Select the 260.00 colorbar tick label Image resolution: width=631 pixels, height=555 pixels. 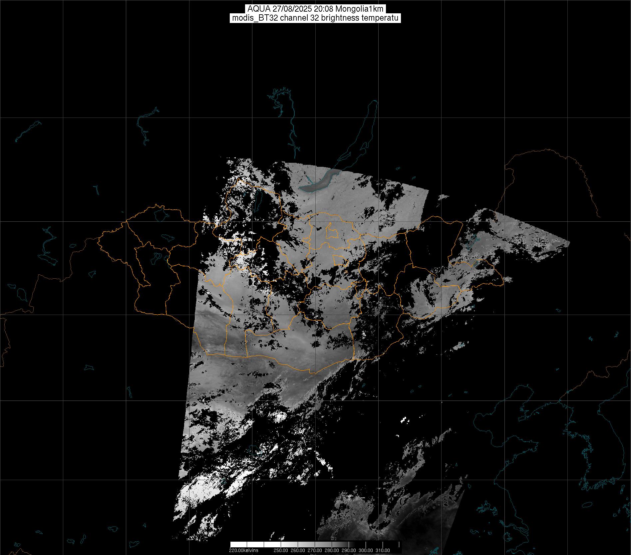pyautogui.click(x=297, y=550)
